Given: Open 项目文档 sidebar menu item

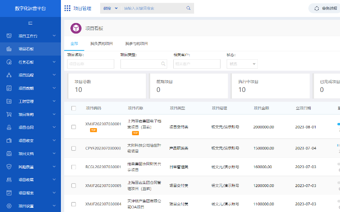Looking at the screenshot, I should coord(30,154).
